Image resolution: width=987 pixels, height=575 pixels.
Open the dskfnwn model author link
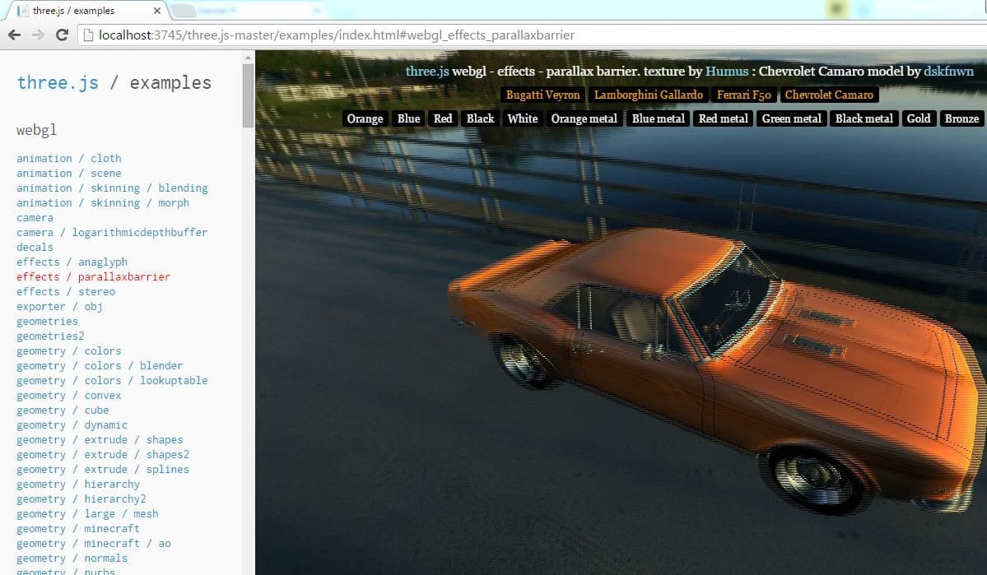(948, 71)
